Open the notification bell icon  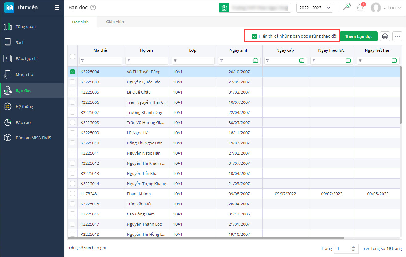[x=360, y=8]
